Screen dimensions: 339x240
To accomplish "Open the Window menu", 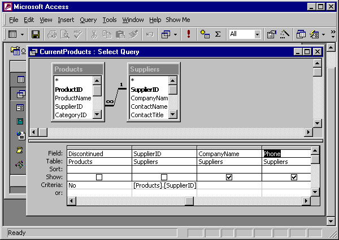I will pyautogui.click(x=133, y=20).
